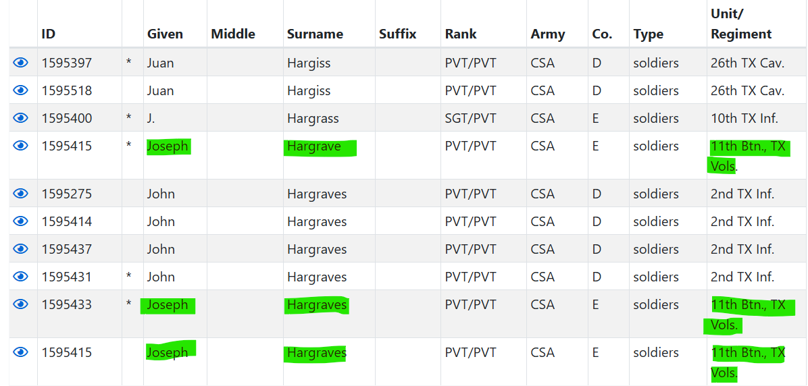The width and height of the screenshot is (808, 386).
Task: Click the 10th TX Inf. unit cell
Action: [x=744, y=118]
